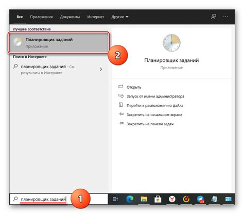244x214 pixels.
Task: Open the notebook app taskbar icon
Action: click(x=214, y=199)
